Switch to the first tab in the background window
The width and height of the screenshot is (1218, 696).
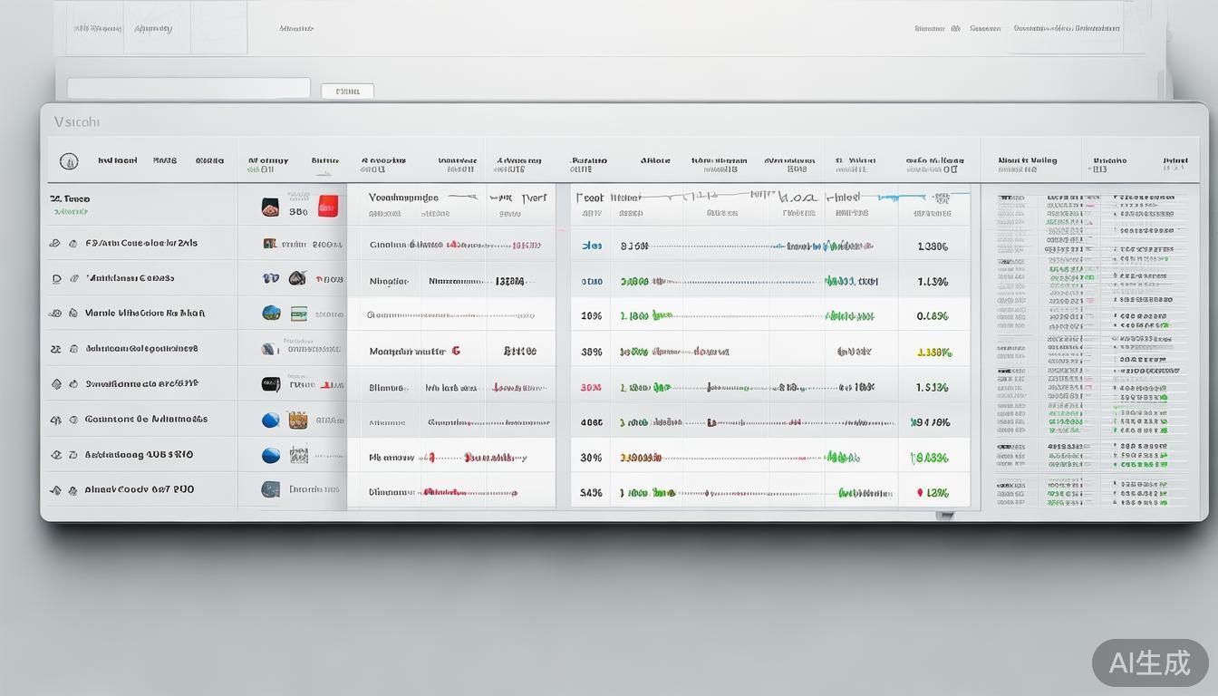click(96, 28)
